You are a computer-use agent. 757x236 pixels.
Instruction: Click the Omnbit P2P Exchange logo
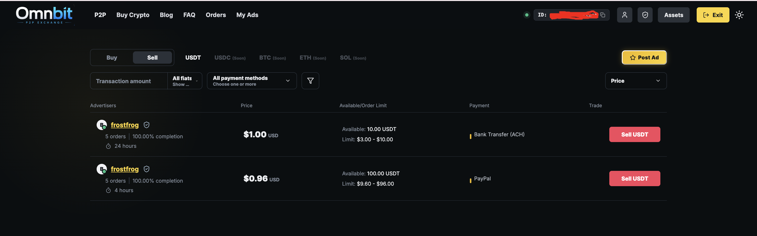(44, 15)
